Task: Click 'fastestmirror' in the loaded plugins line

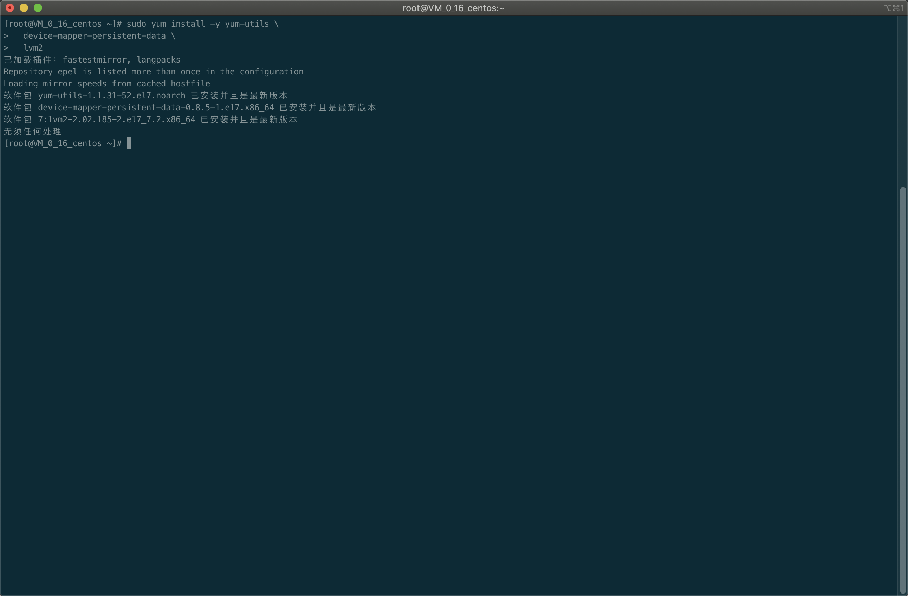Action: (x=94, y=59)
